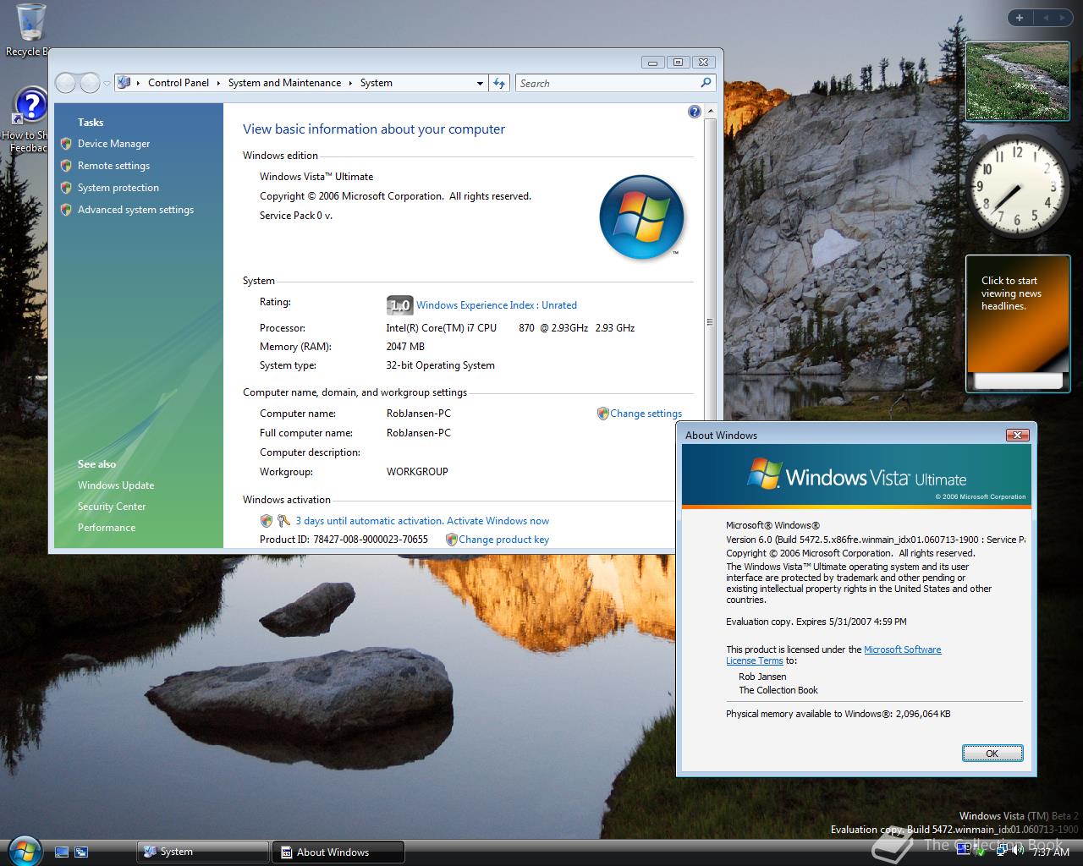Click the shield icon beside Advanced system settings
Screen dimensions: 1083x866
point(66,210)
